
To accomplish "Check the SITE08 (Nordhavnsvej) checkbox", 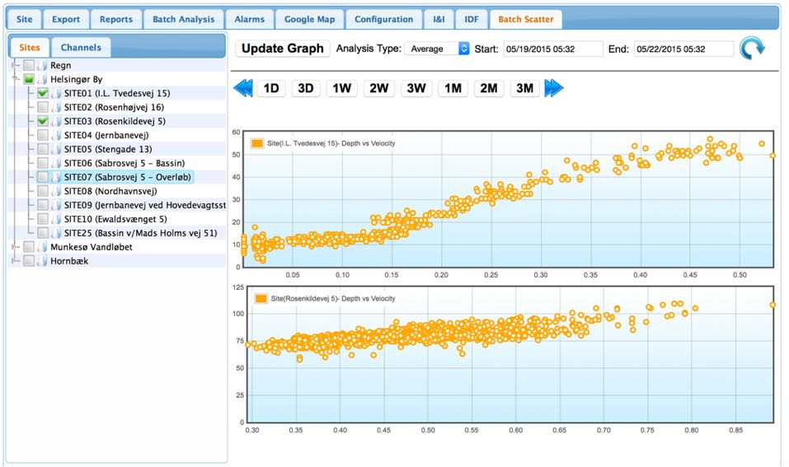I will (x=43, y=191).
